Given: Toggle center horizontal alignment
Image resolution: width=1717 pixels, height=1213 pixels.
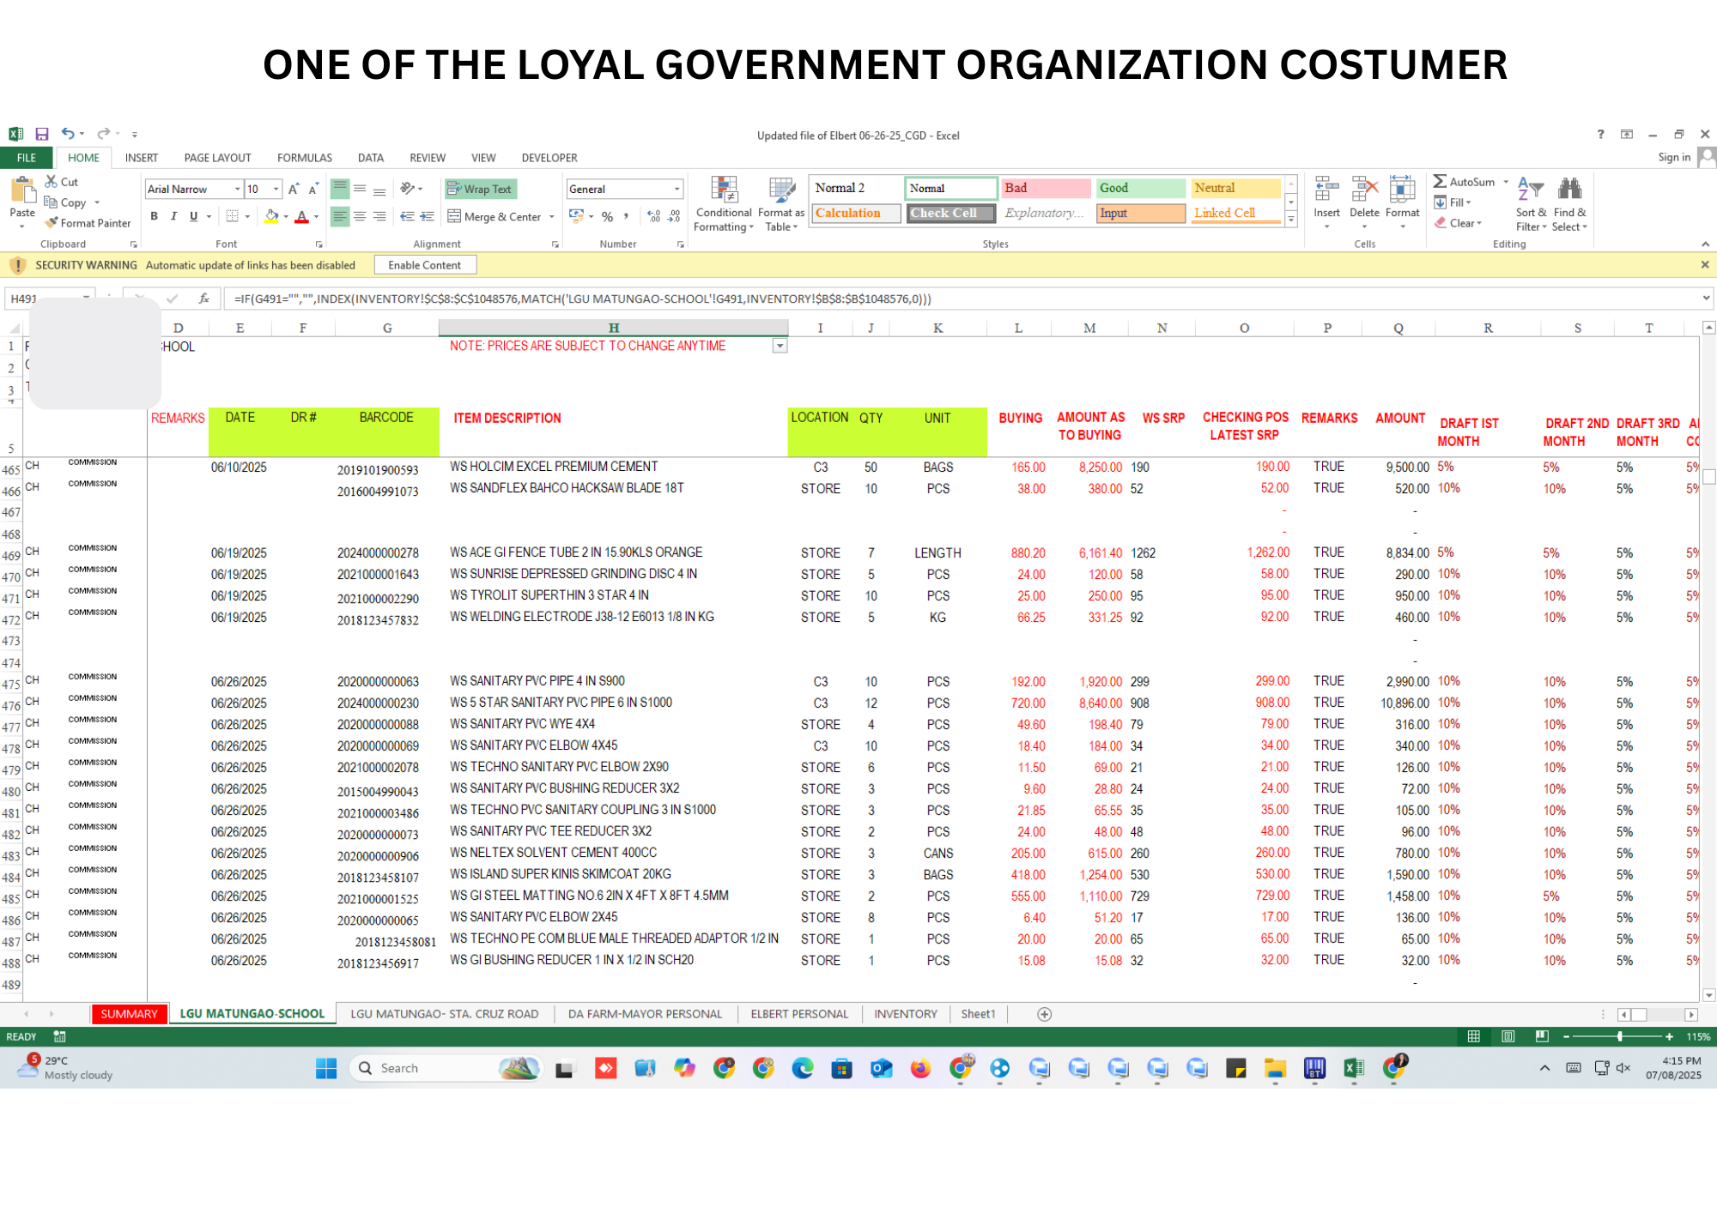Looking at the screenshot, I should (360, 217).
